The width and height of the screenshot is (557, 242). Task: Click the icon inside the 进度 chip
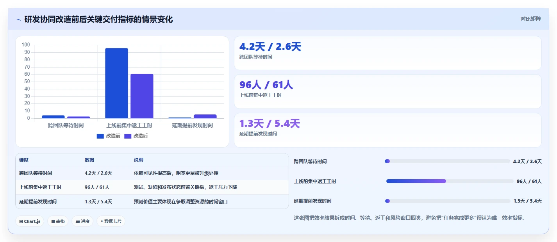78,221
